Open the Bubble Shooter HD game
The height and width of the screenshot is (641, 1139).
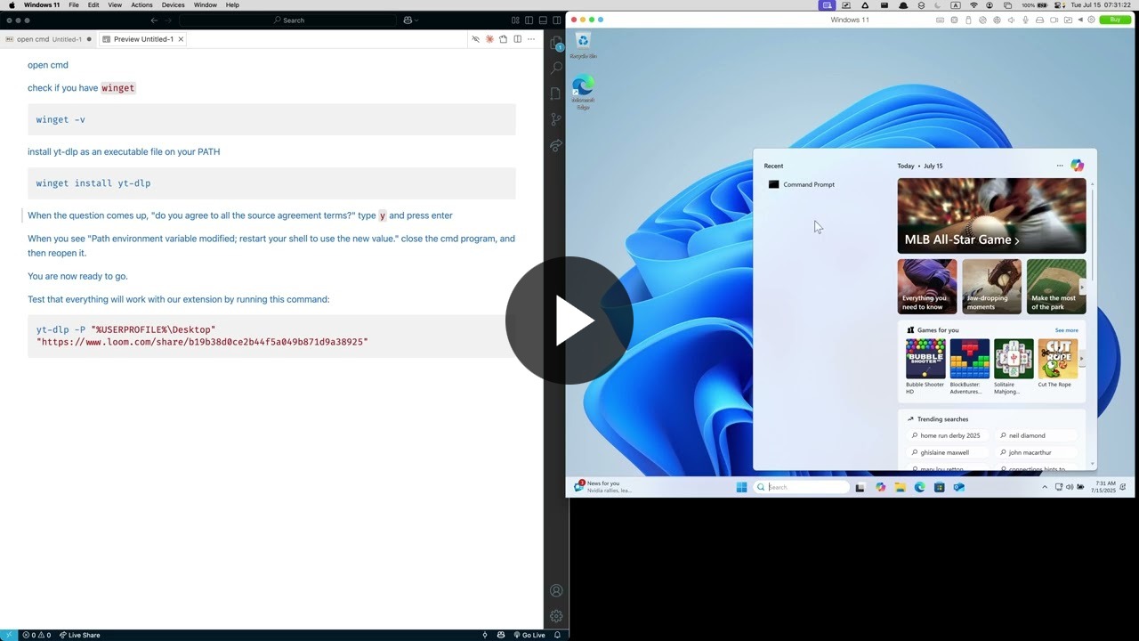pos(925,367)
